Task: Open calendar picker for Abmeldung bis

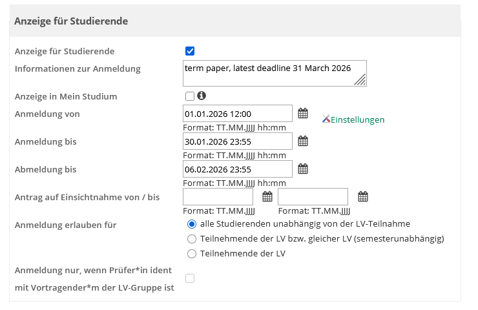Action: (x=303, y=169)
